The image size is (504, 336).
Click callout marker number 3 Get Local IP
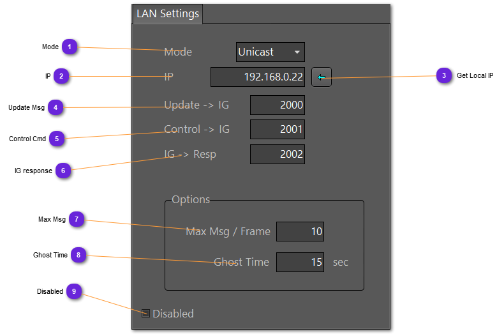(443, 75)
